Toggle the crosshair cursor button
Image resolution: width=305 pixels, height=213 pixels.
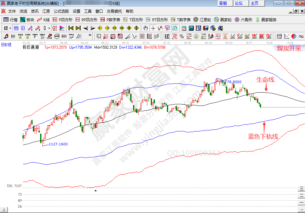153,28
